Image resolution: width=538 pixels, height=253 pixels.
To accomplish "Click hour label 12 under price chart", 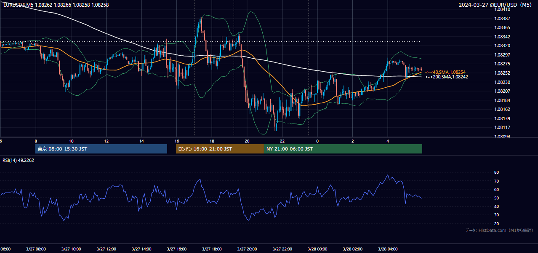I will pyautogui.click(x=107, y=141).
